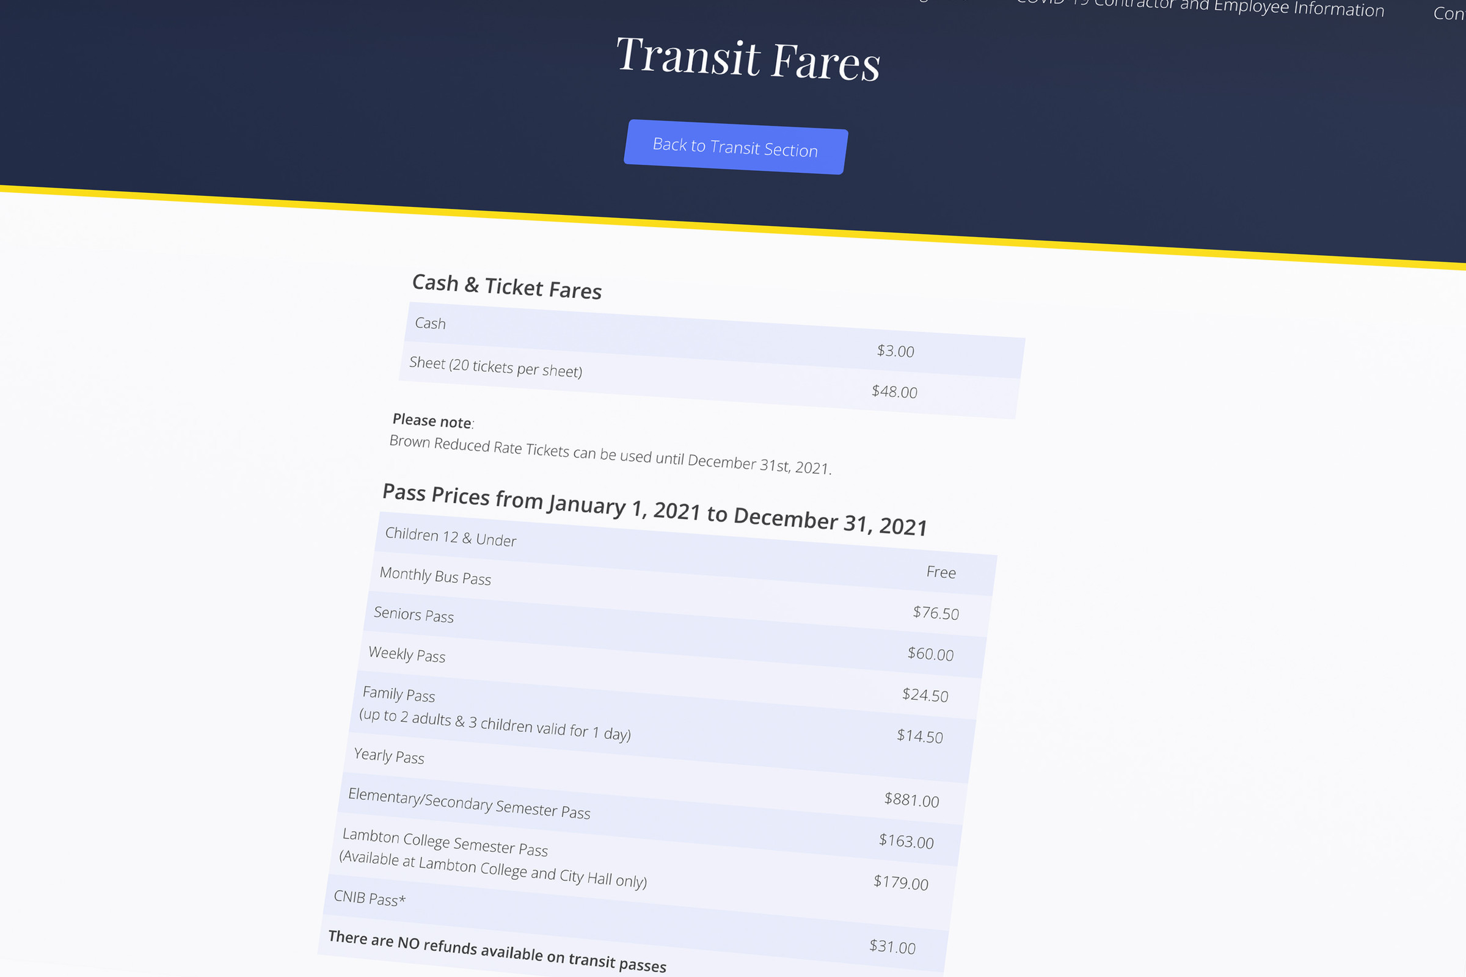This screenshot has width=1466, height=977.
Task: Select the Family Pass row label
Action: [399, 694]
